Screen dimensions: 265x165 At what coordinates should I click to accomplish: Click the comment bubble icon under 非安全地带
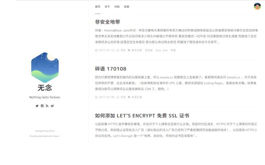[118, 50]
